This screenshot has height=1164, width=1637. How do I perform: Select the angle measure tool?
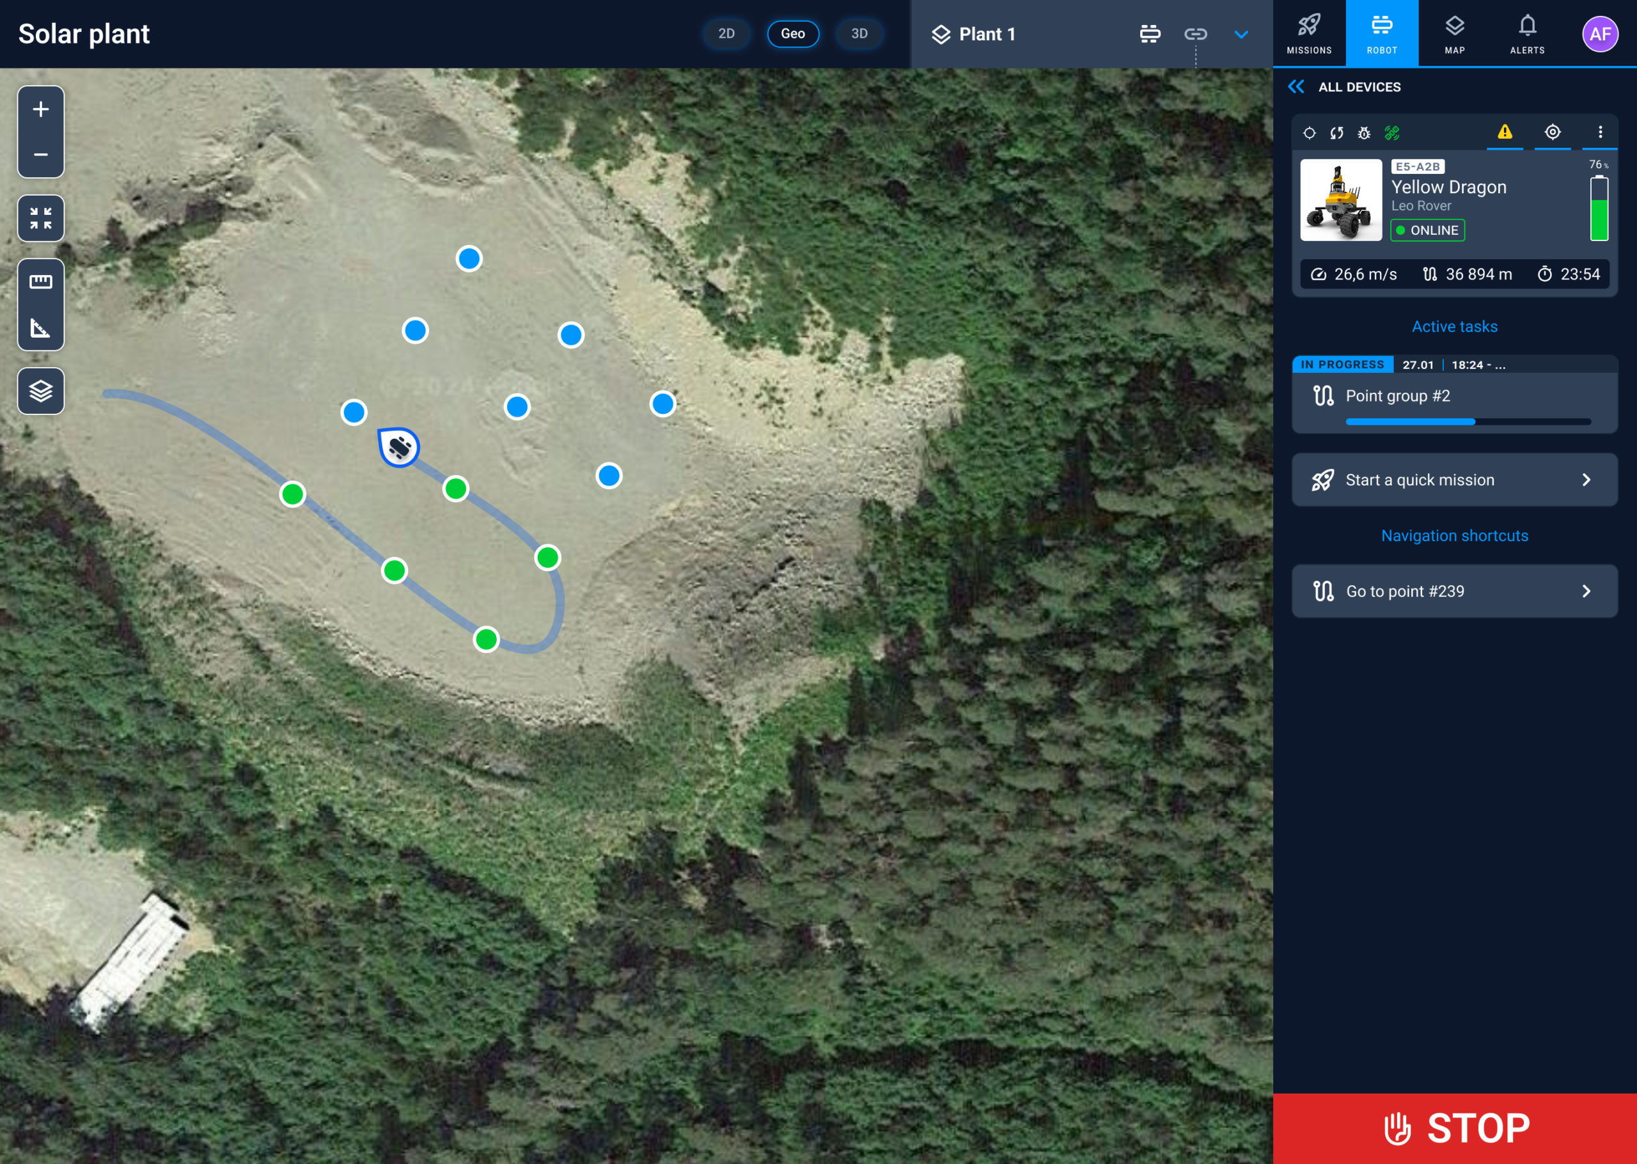coord(41,327)
